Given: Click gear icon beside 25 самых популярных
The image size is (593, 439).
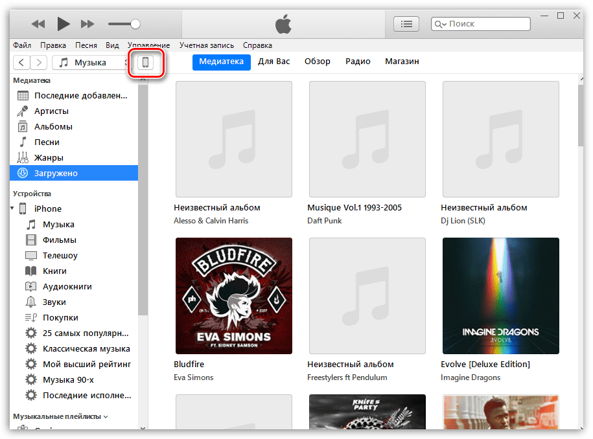Looking at the screenshot, I should pyautogui.click(x=31, y=333).
